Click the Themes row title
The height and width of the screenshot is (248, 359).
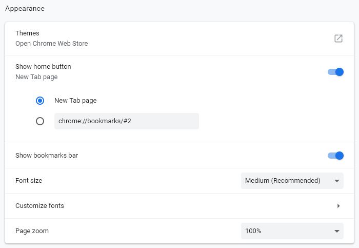click(27, 33)
